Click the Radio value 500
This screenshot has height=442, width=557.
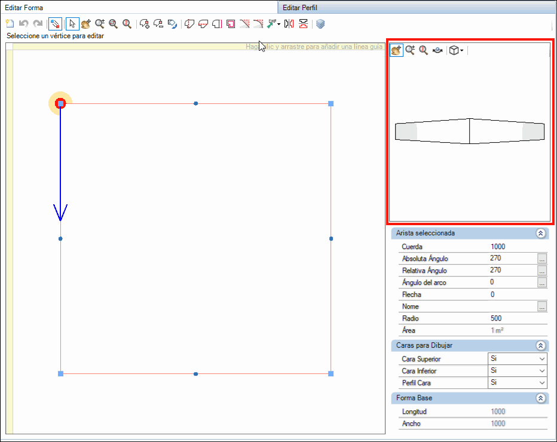point(496,318)
